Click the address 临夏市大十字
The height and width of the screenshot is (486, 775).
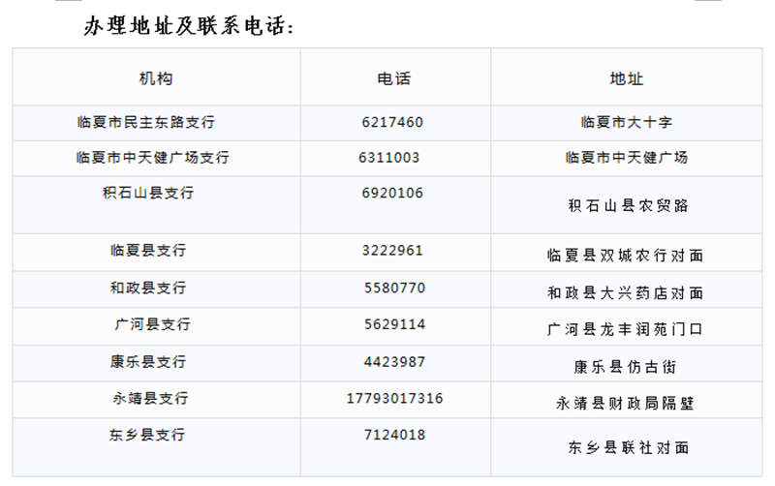(626, 122)
